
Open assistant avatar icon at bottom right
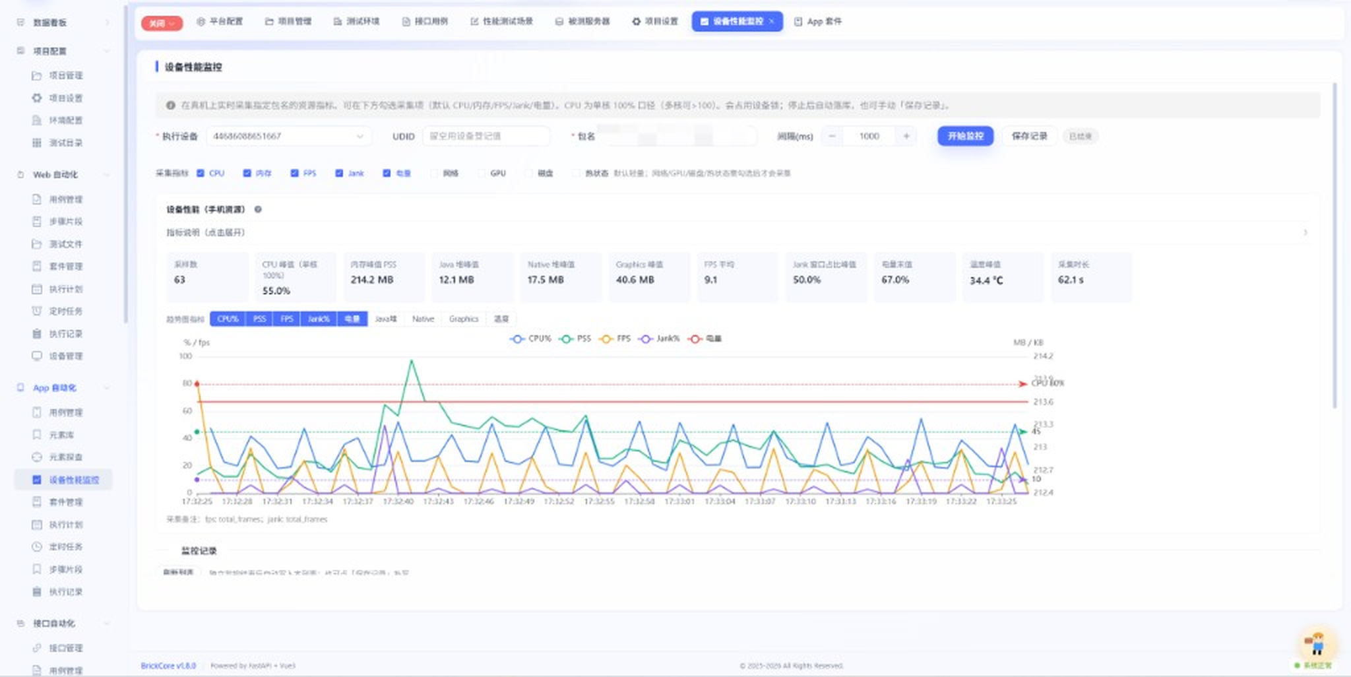click(1317, 642)
